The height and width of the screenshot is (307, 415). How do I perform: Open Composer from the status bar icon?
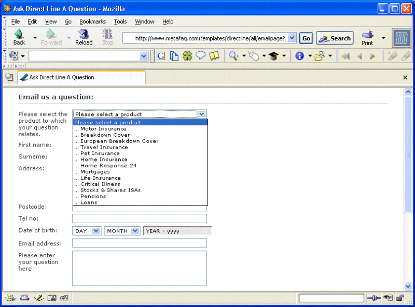click(38, 298)
